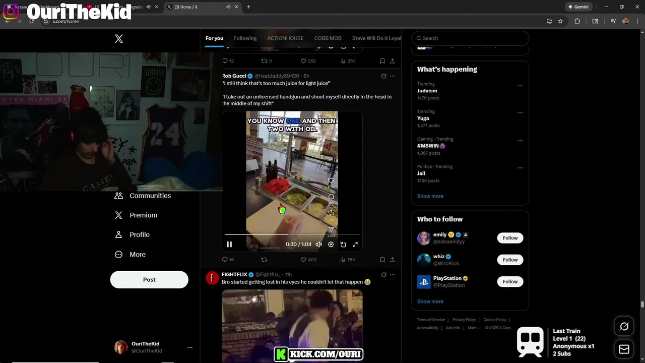Image resolution: width=645 pixels, height=363 pixels.
Task: Open OuriTheKid account switcher dots
Action: [190, 347]
